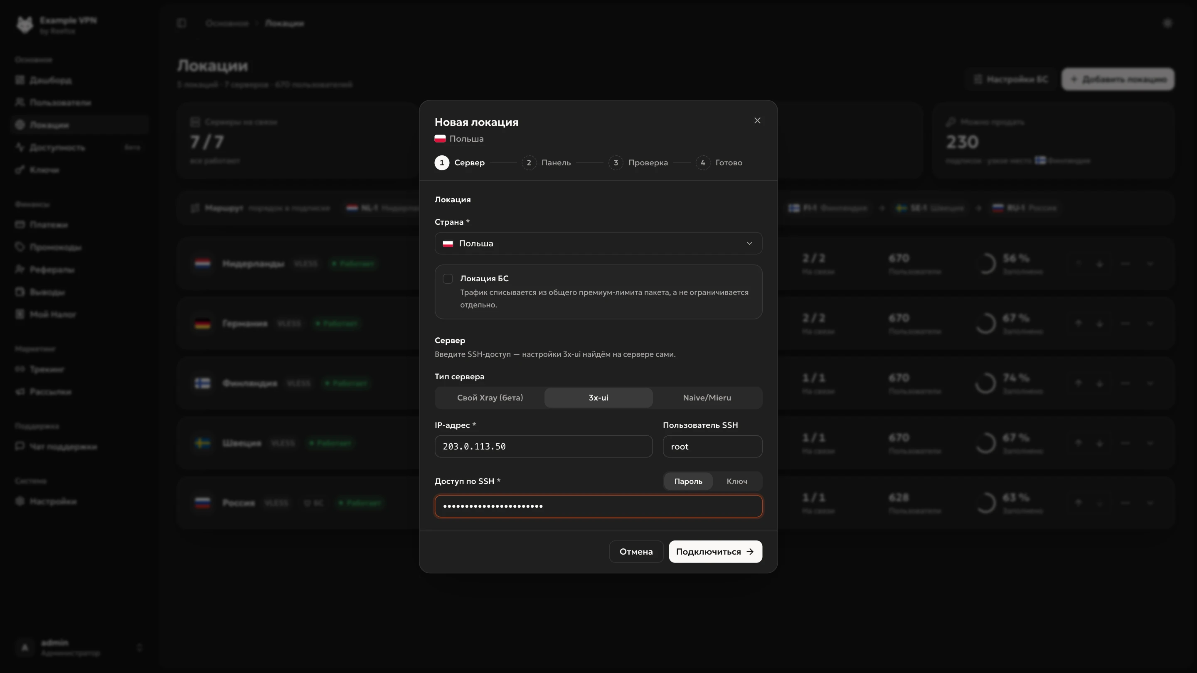Switch SSH access to Пароль
This screenshot has height=673, width=1197.
pyautogui.click(x=688, y=481)
